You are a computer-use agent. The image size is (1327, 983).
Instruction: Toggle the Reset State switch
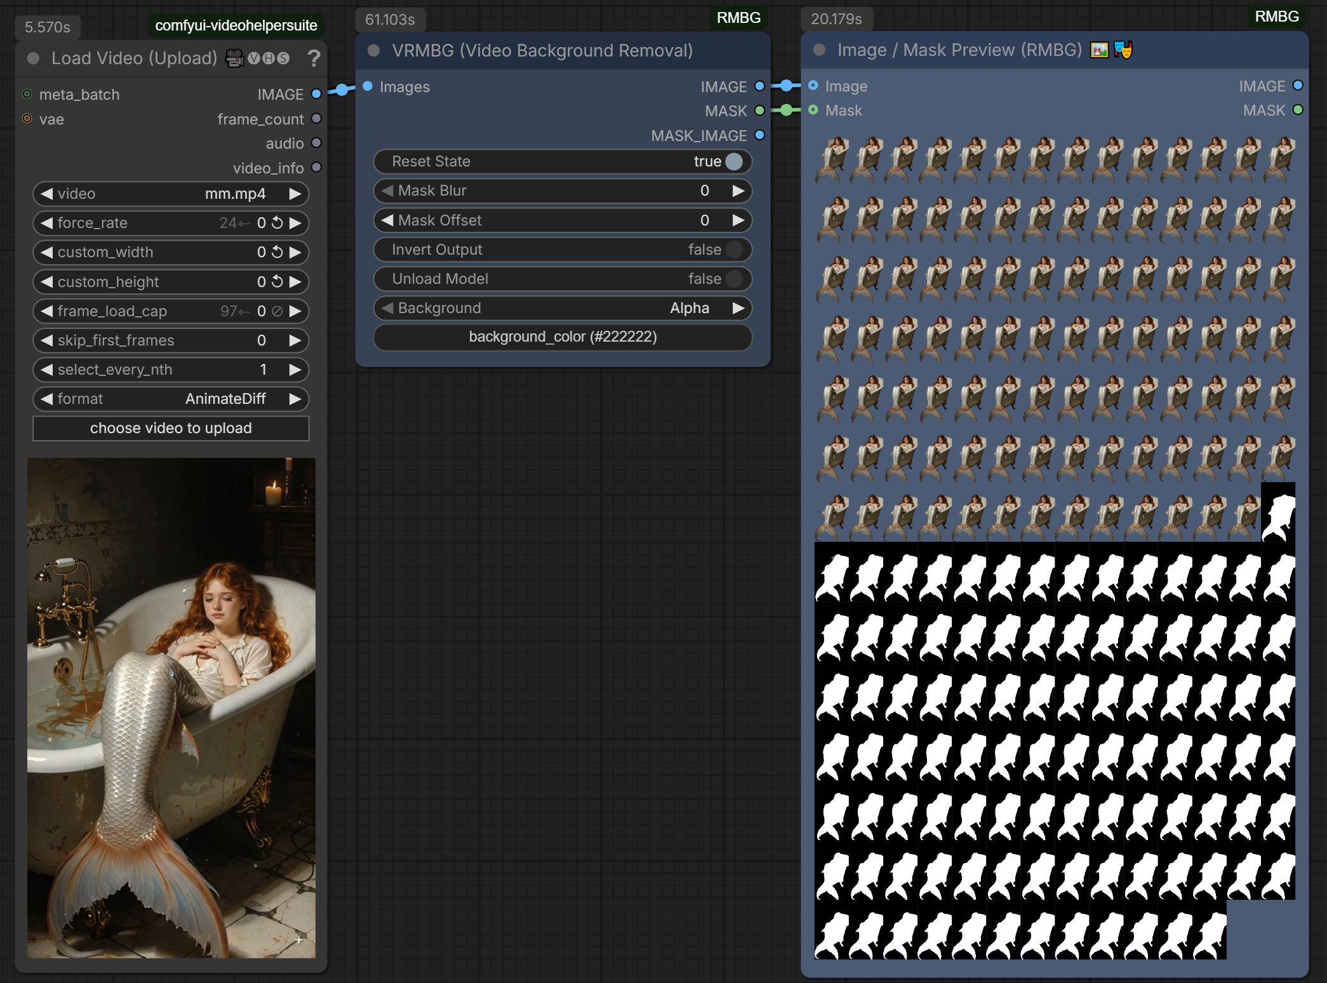click(734, 161)
